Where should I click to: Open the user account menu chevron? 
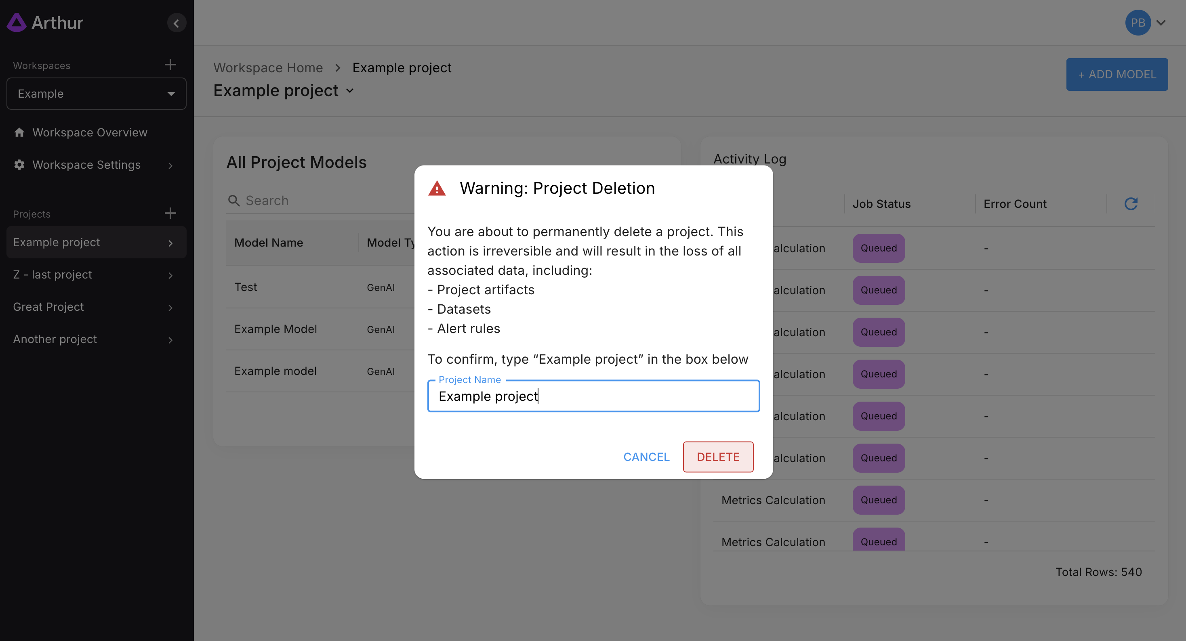point(1161,23)
